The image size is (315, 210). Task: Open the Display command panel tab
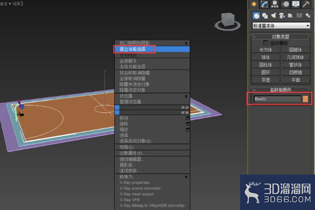296,4
